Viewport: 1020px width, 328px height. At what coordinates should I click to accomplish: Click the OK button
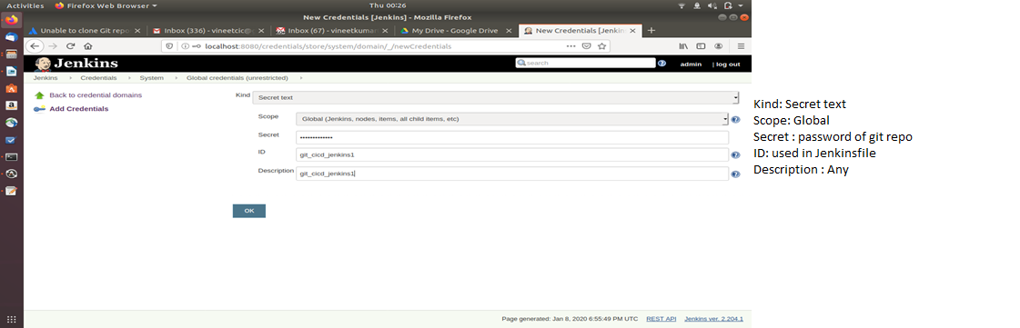click(x=249, y=211)
